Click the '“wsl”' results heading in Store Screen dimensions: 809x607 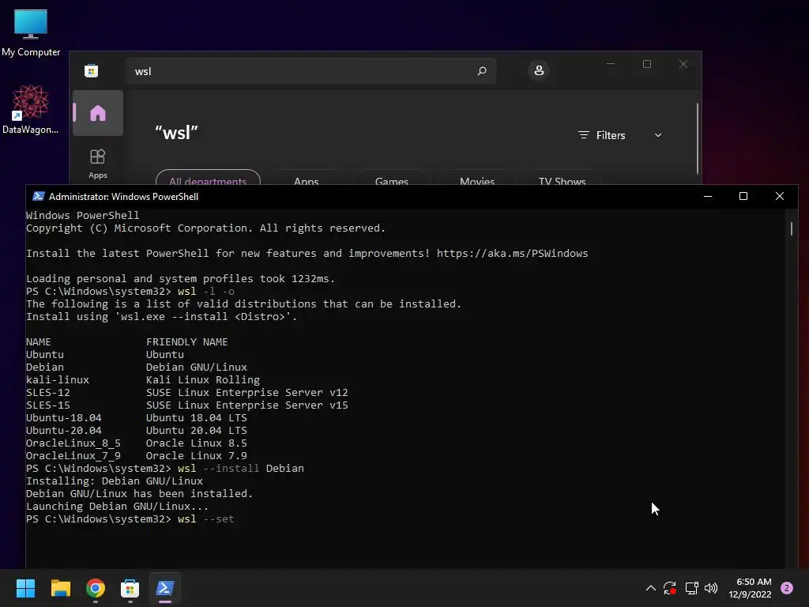coord(176,133)
